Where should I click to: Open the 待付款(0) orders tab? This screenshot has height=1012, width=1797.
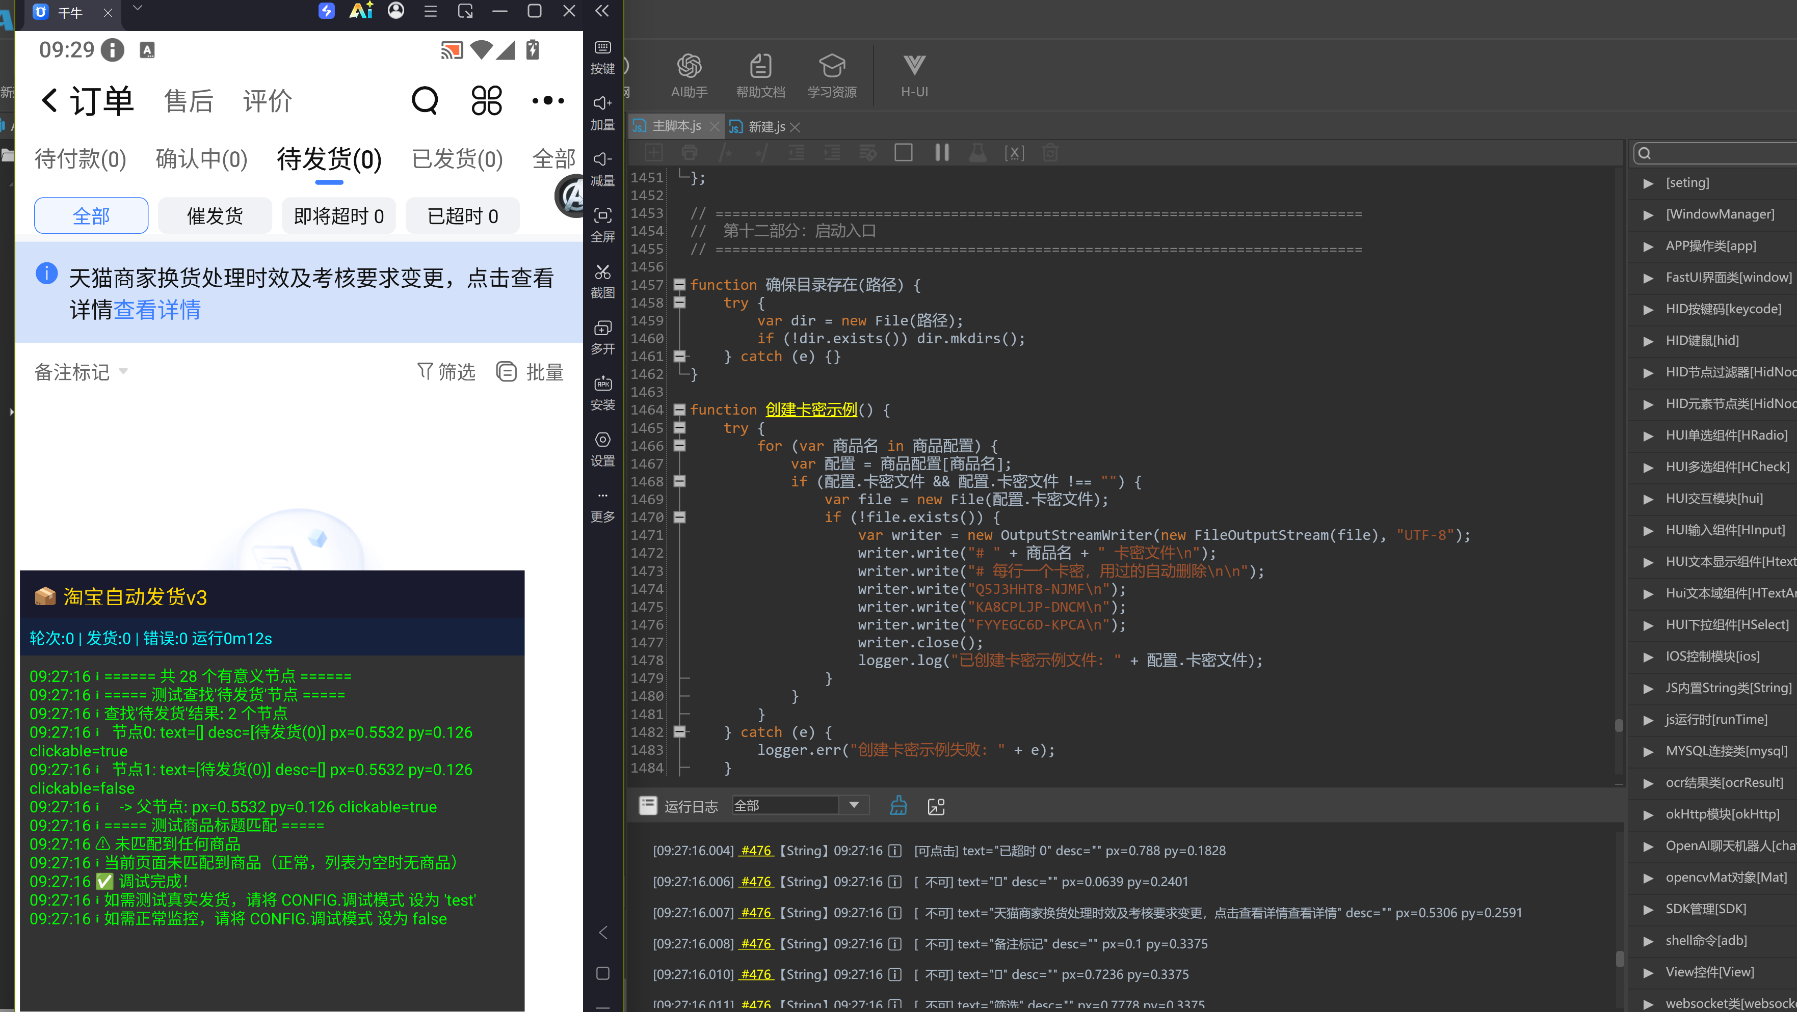click(x=80, y=159)
